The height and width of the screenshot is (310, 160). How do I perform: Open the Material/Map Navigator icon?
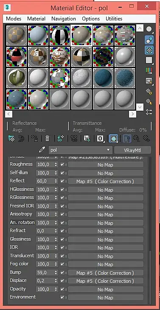[149, 112]
